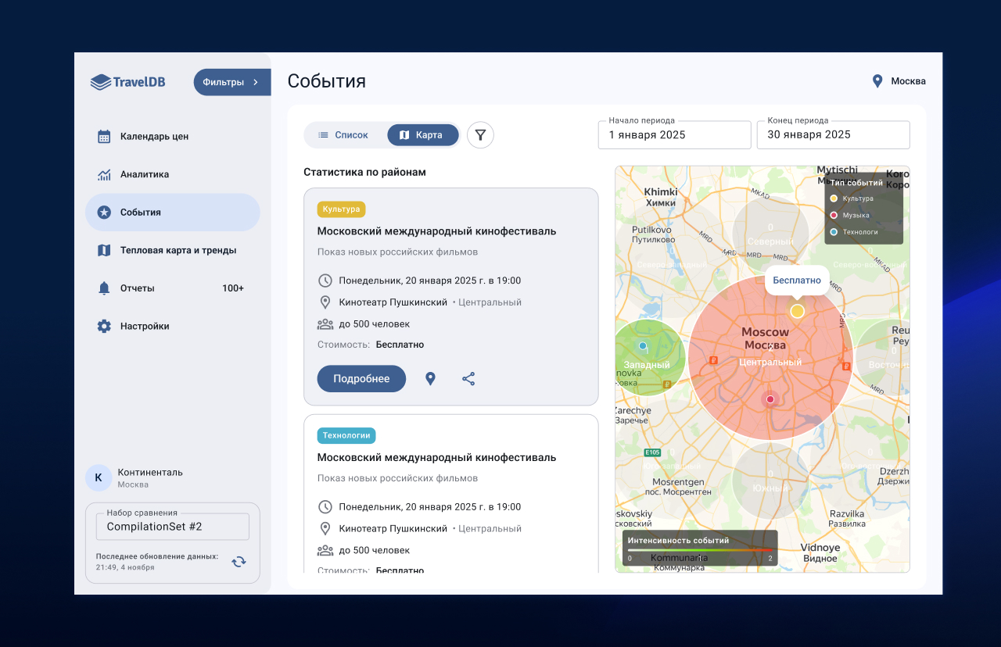Click the first card's date Понедельник, 20 января
Screen dimensions: 1001x647
(x=430, y=281)
